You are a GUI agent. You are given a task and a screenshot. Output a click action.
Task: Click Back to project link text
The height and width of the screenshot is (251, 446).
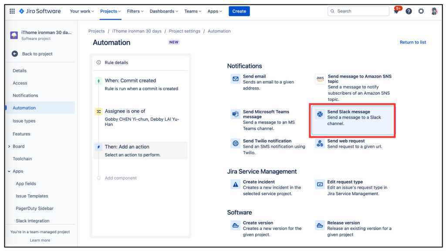click(x=37, y=54)
